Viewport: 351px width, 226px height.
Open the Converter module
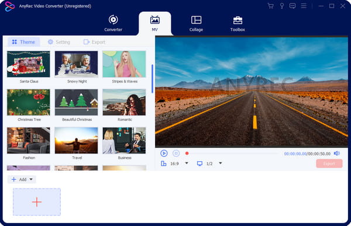click(x=113, y=23)
